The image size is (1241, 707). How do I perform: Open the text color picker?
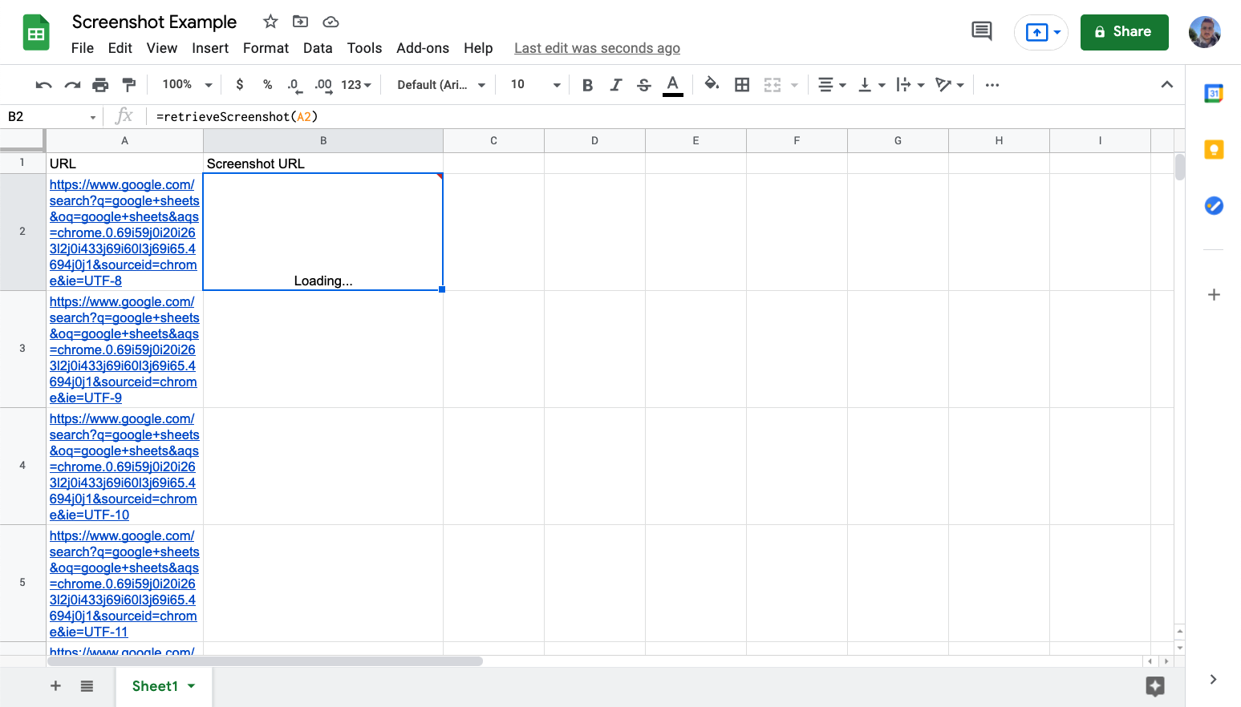click(672, 84)
